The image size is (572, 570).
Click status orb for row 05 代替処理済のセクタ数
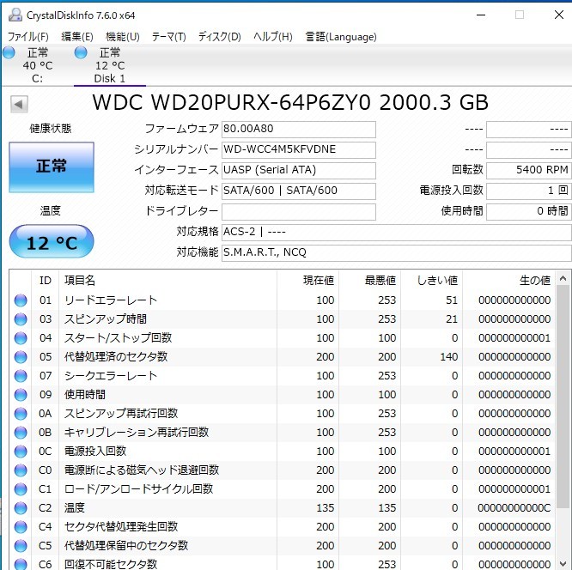[x=21, y=356]
